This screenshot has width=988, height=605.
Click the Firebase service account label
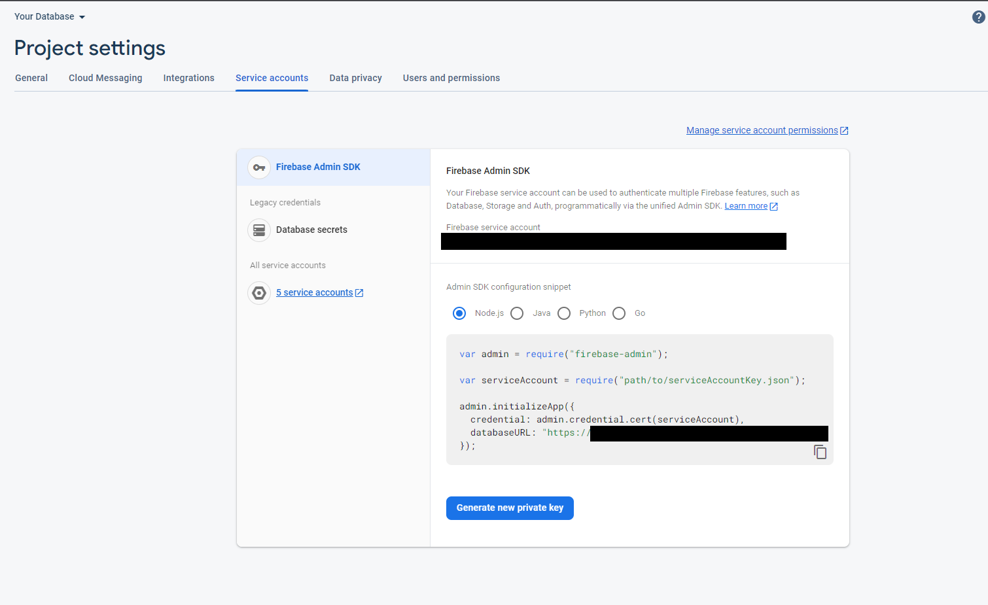(493, 228)
